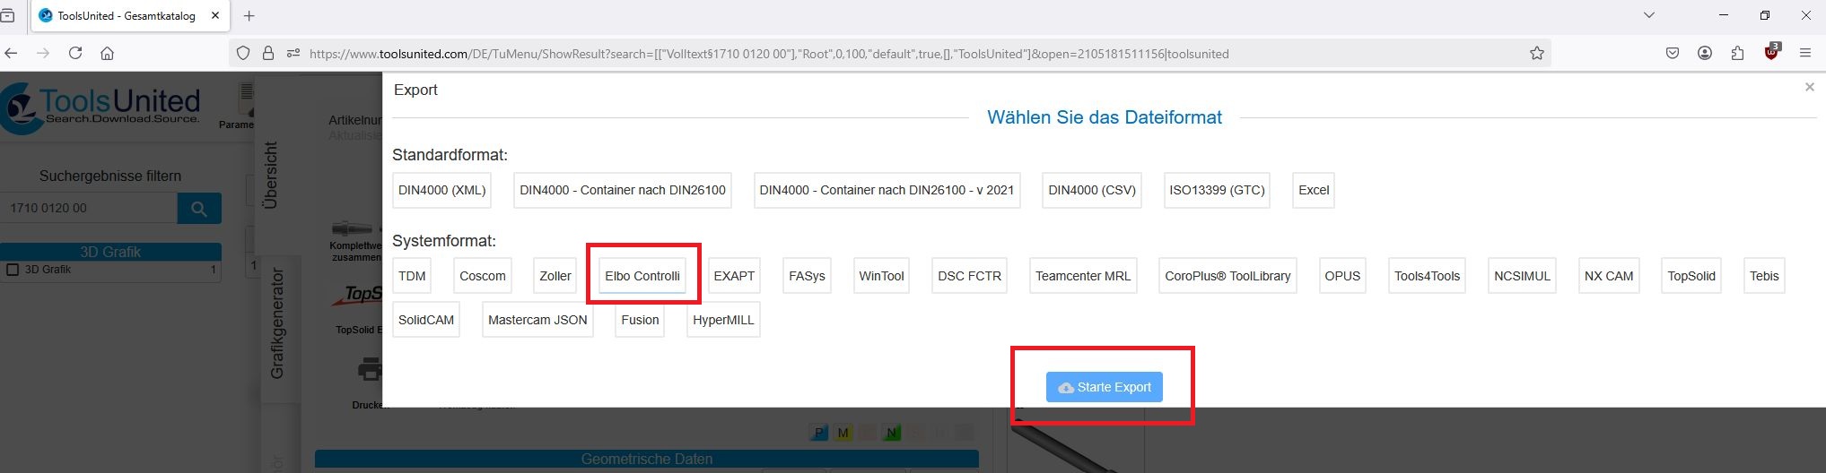Open the site permissions icon in address bar

point(293,54)
